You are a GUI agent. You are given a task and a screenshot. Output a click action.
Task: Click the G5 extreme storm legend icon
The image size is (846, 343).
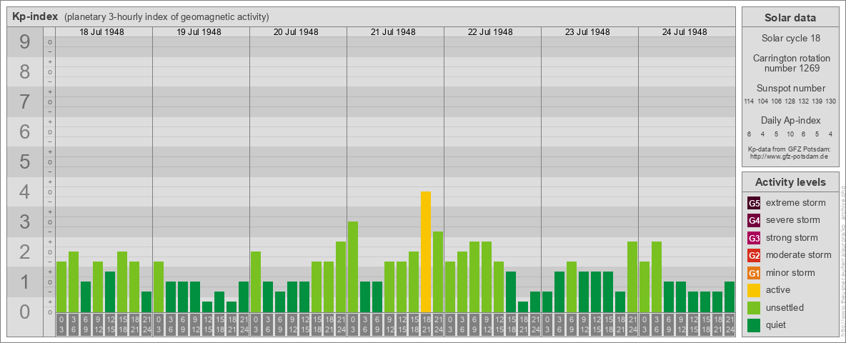point(754,204)
